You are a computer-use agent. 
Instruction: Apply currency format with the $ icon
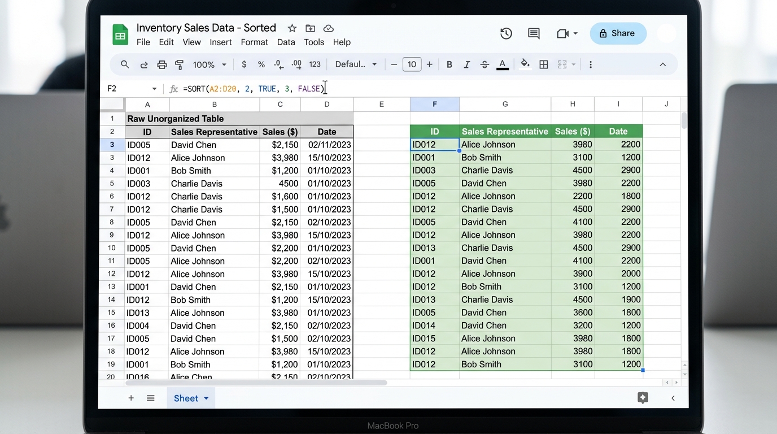point(244,64)
